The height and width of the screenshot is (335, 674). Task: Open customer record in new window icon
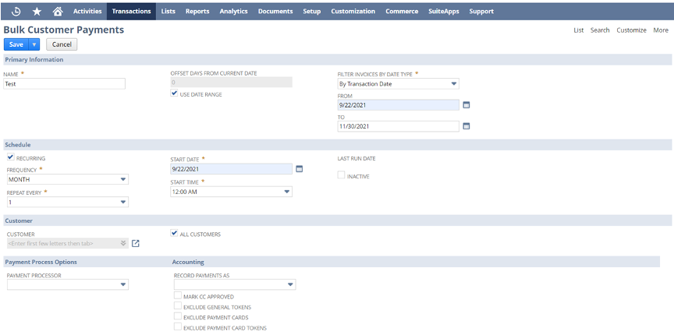click(136, 244)
